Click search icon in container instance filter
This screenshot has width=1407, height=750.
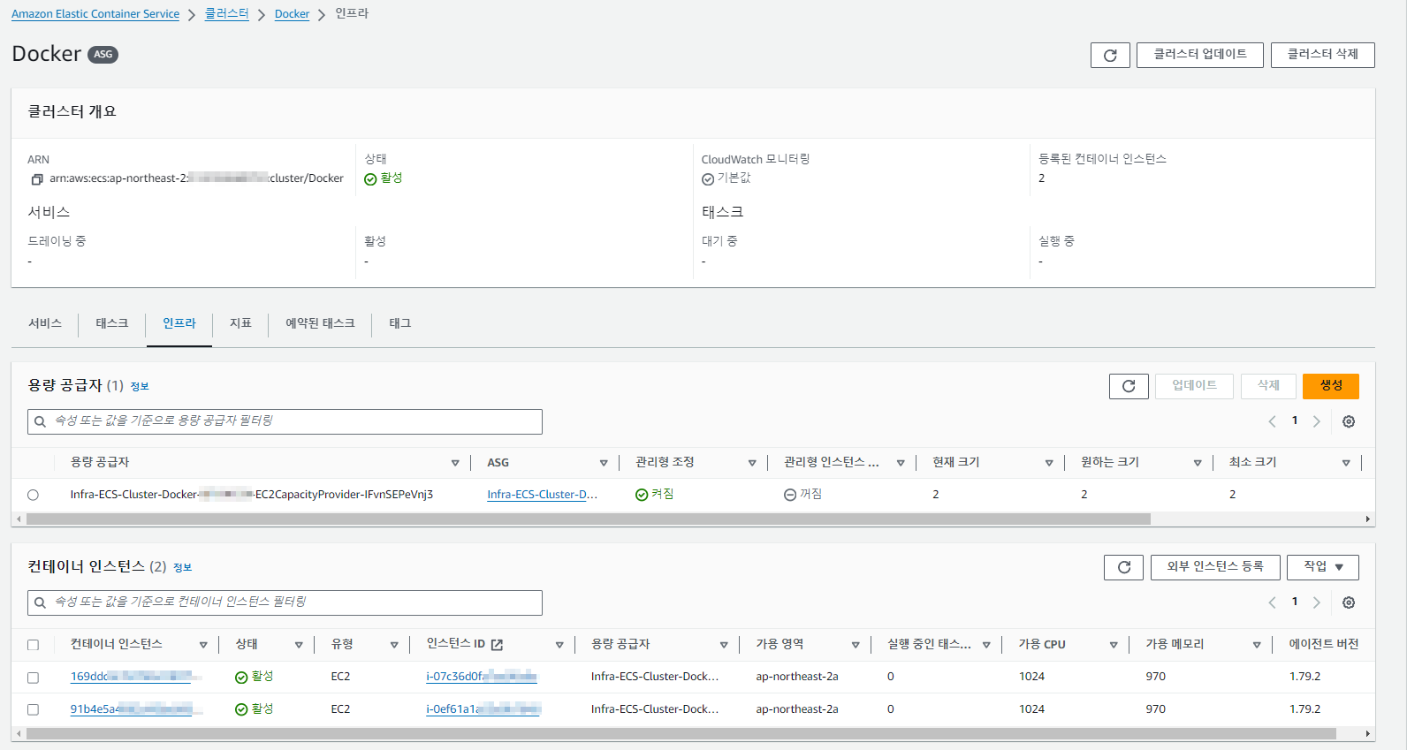click(40, 602)
